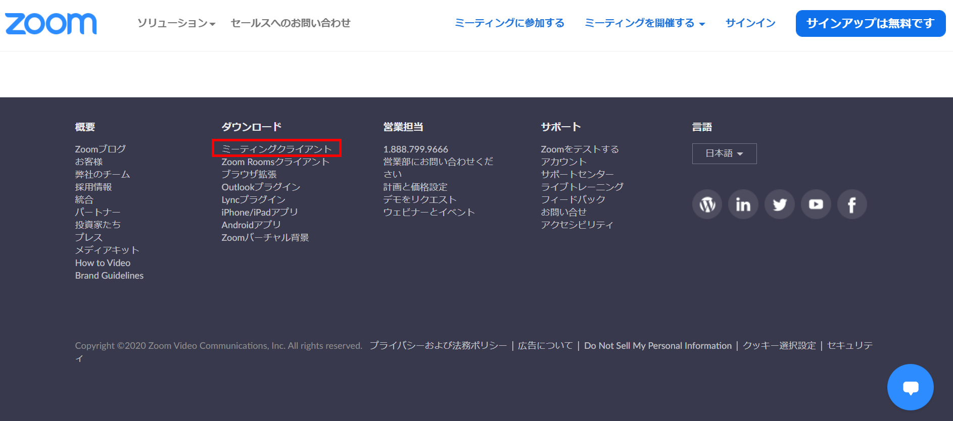Open the パートナー footer link

click(98, 212)
